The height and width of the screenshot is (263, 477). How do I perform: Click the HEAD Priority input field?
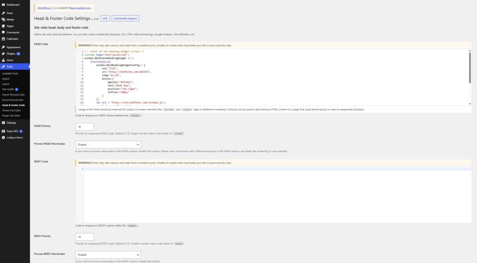coord(85,127)
